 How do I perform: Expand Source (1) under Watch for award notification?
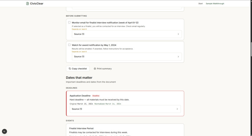pos(127,56)
